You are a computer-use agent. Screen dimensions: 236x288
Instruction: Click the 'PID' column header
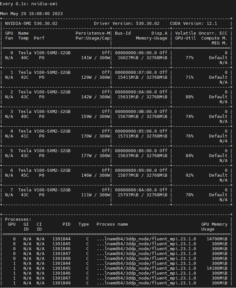pyautogui.click(x=67, y=224)
